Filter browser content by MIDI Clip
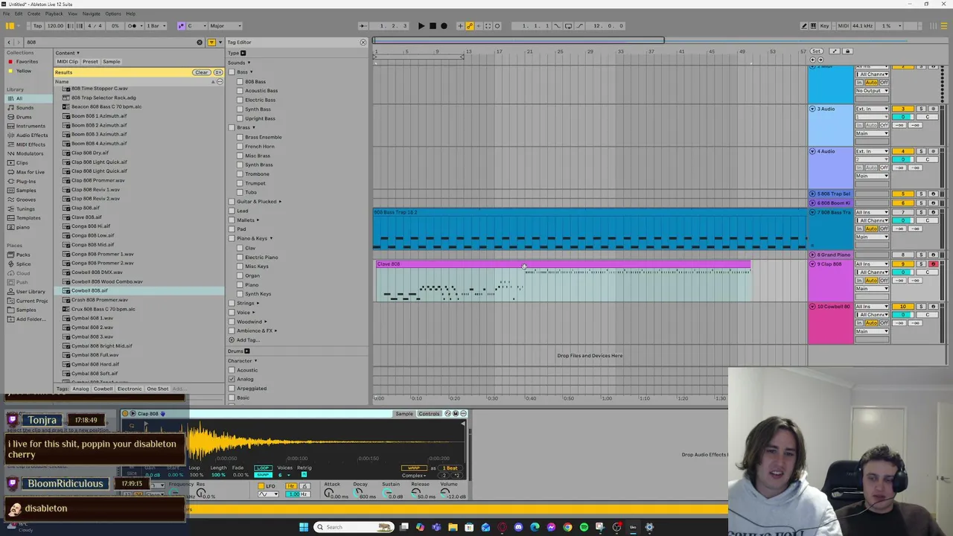The width and height of the screenshot is (953, 536). (67, 62)
